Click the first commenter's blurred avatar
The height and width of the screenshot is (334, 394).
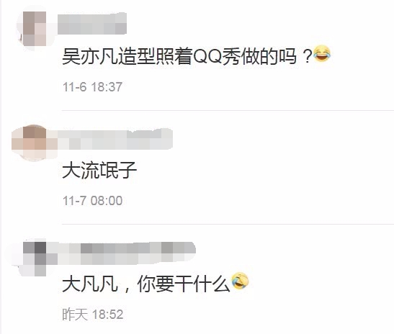click(x=35, y=28)
